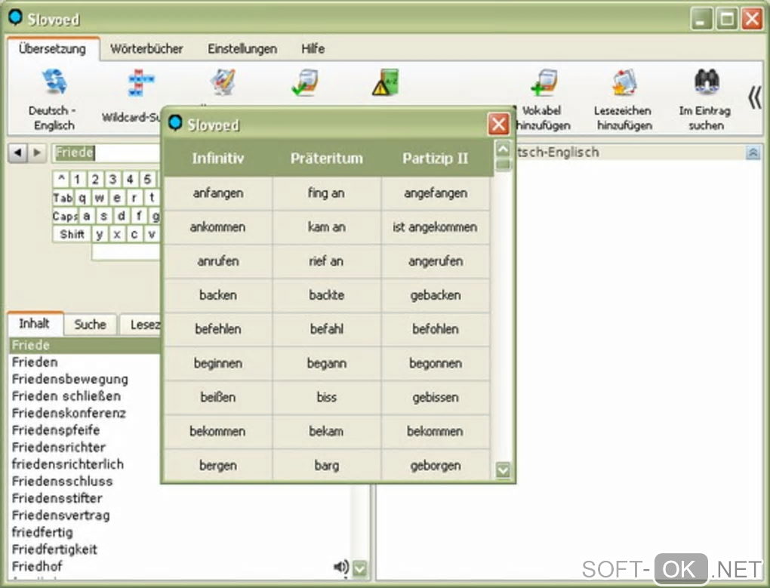Click the cell rief an
Image resolution: width=770 pixels, height=588 pixels.
[327, 261]
